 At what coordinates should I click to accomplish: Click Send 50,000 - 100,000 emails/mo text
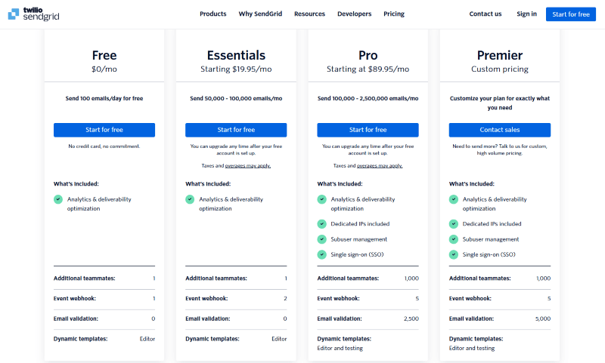236,99
